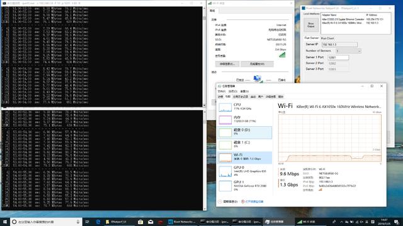Image resolution: width=403 pixels, height=226 pixels.
Task: Switch to the 性能 tab in Task Manager
Action: 228,97
